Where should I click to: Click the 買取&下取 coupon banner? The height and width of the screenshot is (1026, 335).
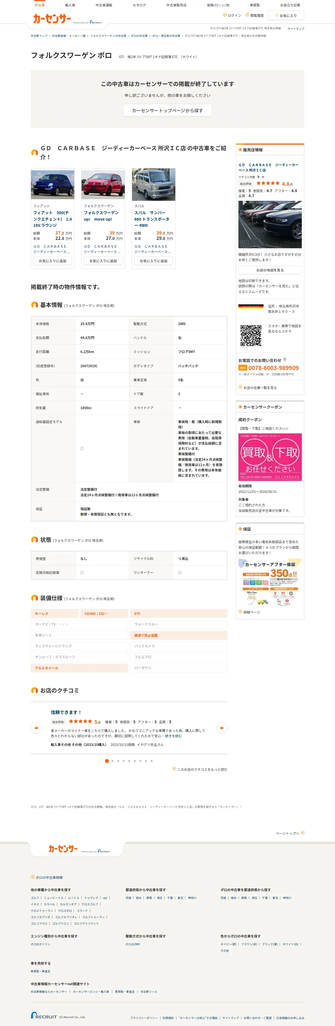point(270,457)
